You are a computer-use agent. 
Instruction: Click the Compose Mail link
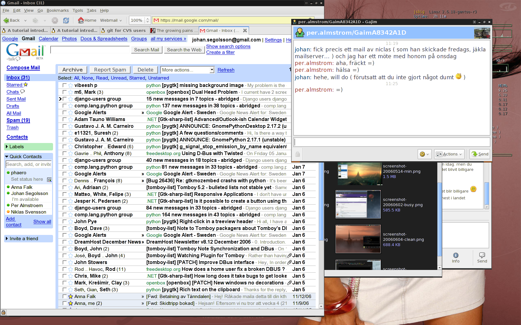click(23, 68)
